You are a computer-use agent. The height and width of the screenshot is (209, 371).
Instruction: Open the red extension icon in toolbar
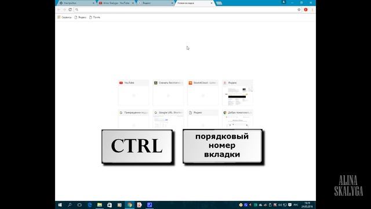coord(305,9)
